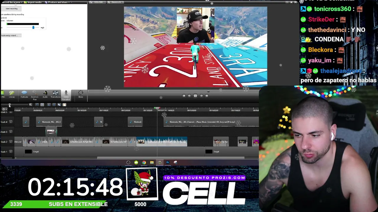Click the 00:15:00;00 mark on timeline ruler

click(x=192, y=110)
